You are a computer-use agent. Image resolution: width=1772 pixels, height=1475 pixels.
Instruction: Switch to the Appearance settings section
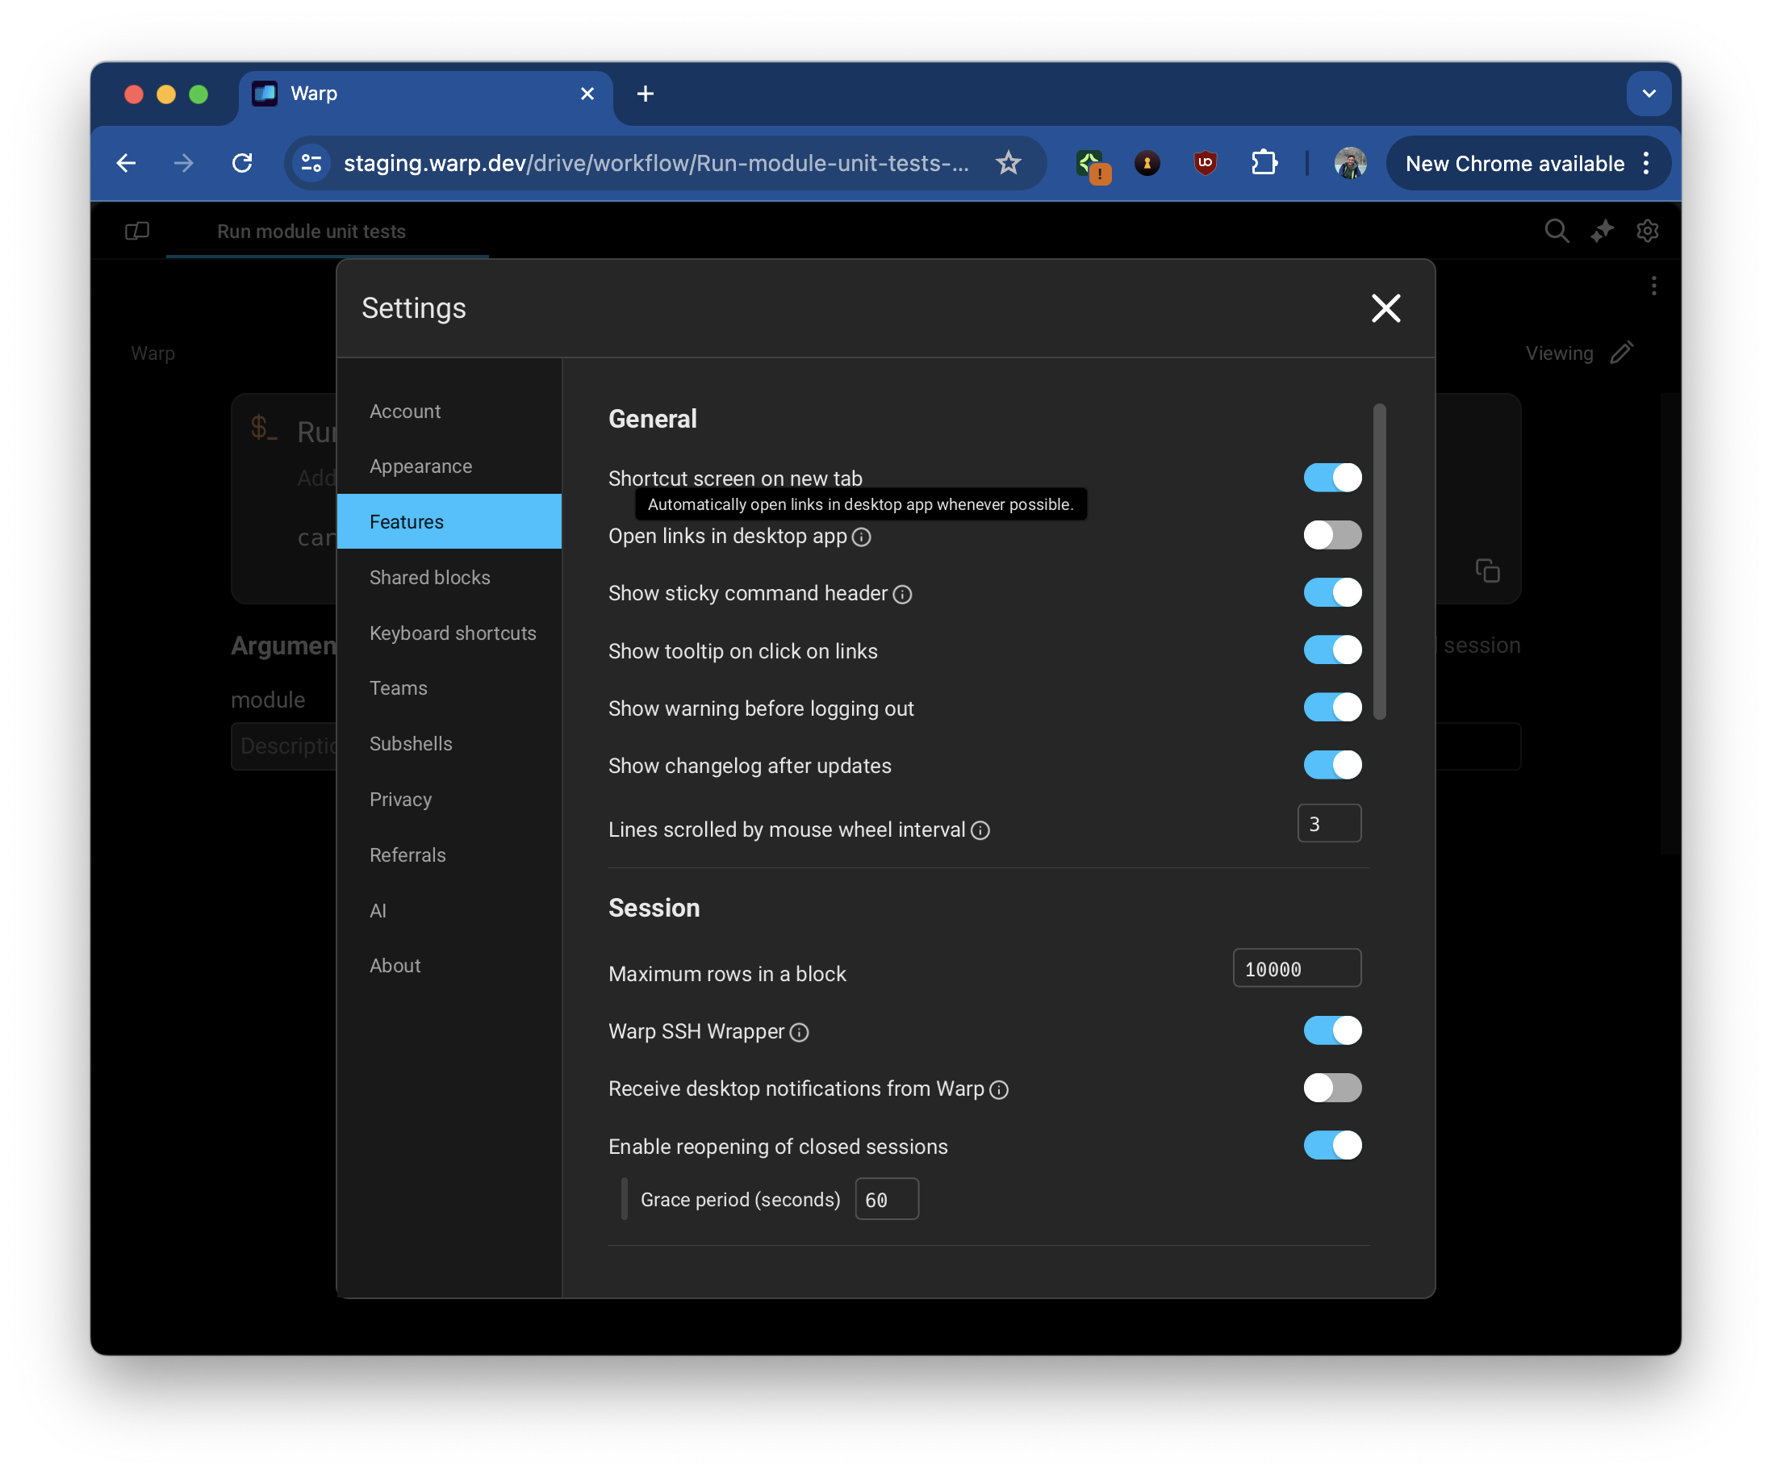(420, 466)
